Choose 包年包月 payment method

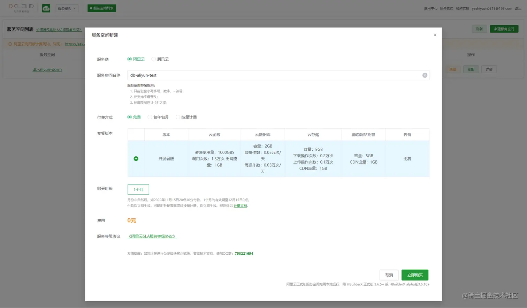tap(158, 117)
